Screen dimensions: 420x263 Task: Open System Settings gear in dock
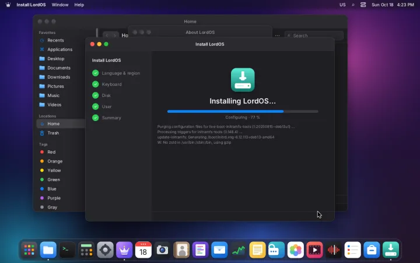click(x=105, y=250)
